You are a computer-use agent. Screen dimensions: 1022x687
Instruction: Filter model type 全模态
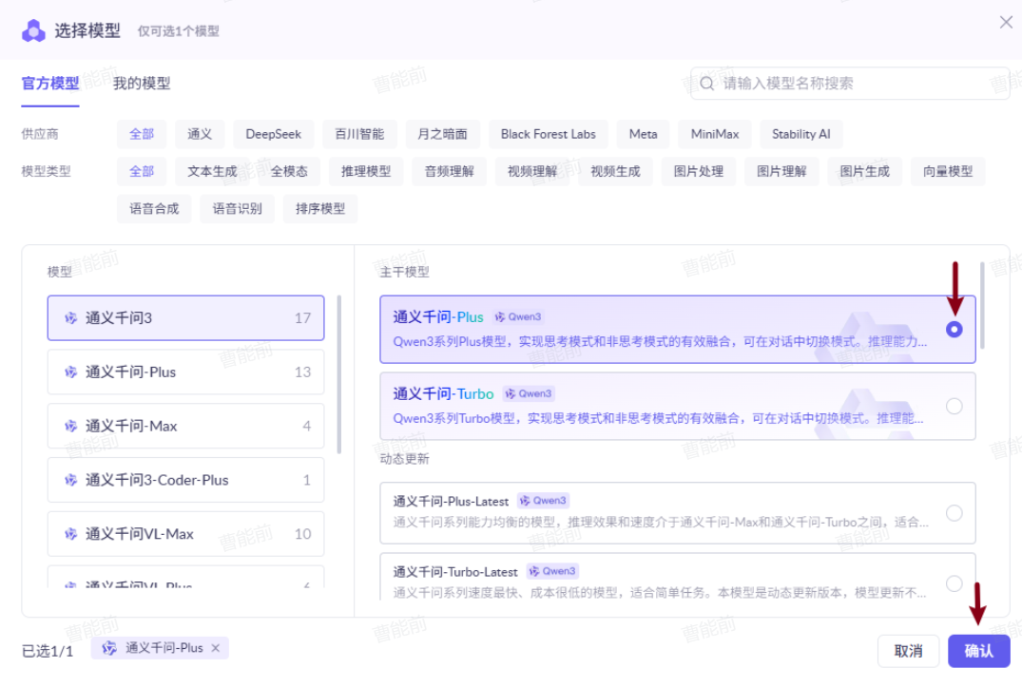click(289, 171)
